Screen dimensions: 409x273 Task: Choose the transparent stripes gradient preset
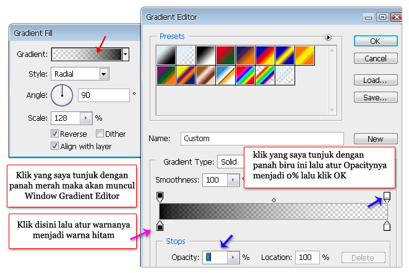[x=285, y=75]
